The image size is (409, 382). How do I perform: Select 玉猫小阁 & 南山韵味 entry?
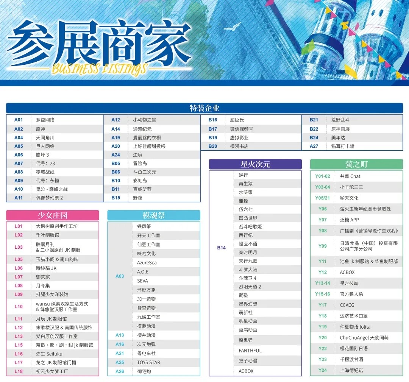point(57,259)
